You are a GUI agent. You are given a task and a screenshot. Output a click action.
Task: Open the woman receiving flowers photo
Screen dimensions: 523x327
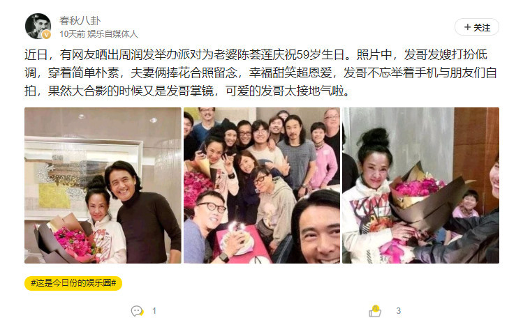420,185
